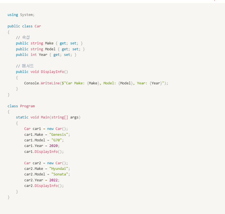Click the car1.Make = "Genesis" line
Image resolution: width=225 pixels, height=214 pixels.
coord(47,135)
